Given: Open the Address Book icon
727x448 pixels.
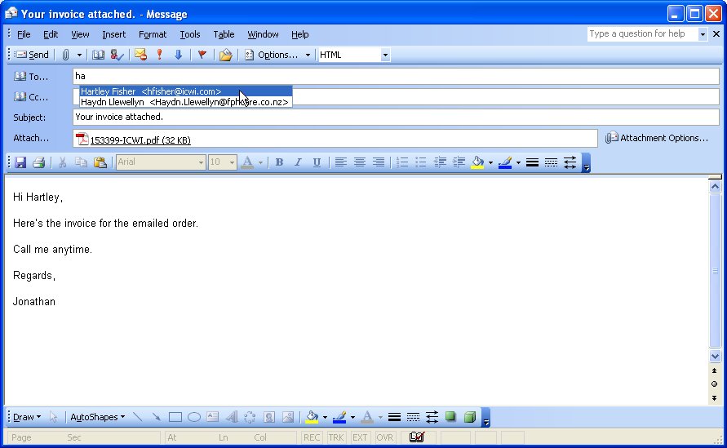Looking at the screenshot, I should [x=98, y=55].
